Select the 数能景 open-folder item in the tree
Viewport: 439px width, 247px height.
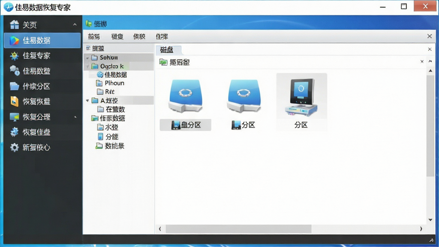tap(110, 146)
